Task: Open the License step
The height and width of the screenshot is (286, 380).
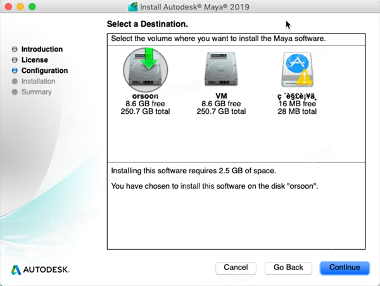Action: [x=35, y=60]
